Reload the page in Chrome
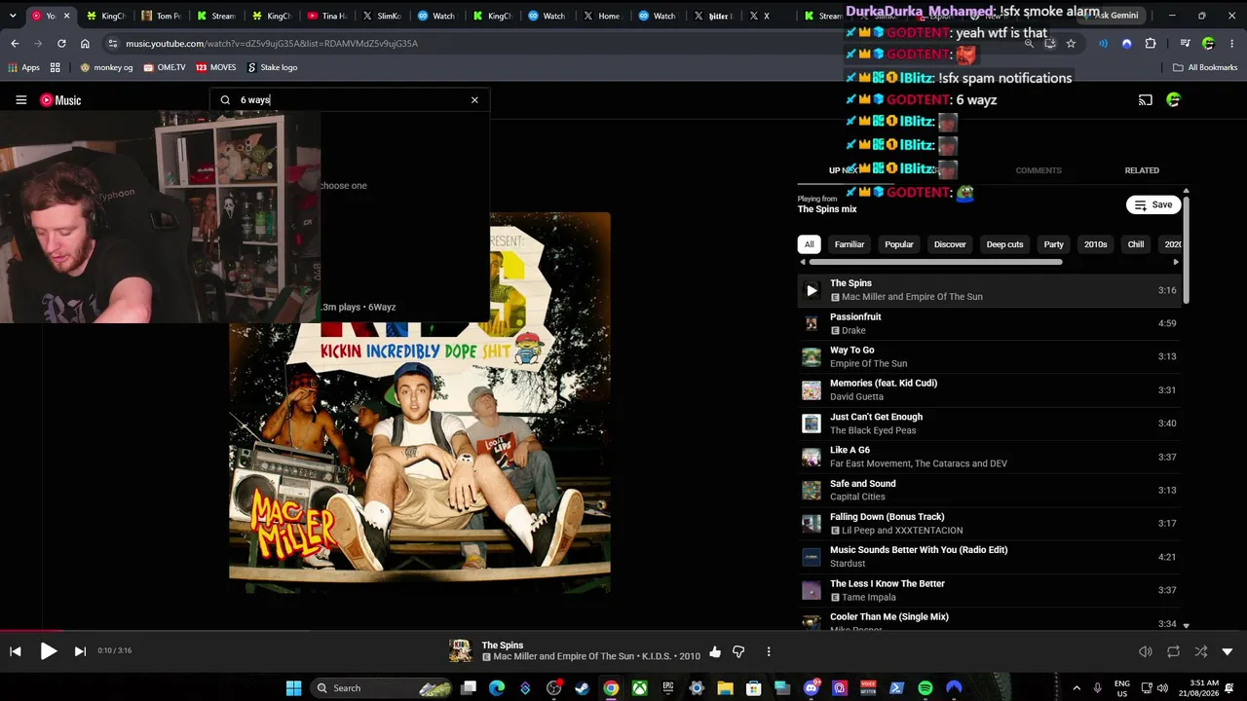Image resolution: width=1247 pixels, height=701 pixels. coord(61,44)
